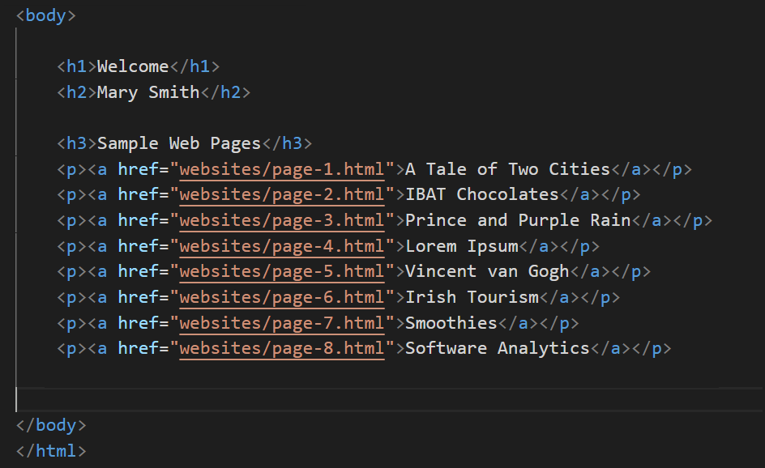This screenshot has height=468, width=765.
Task: Click the websites/page-8.html href link
Action: point(281,348)
